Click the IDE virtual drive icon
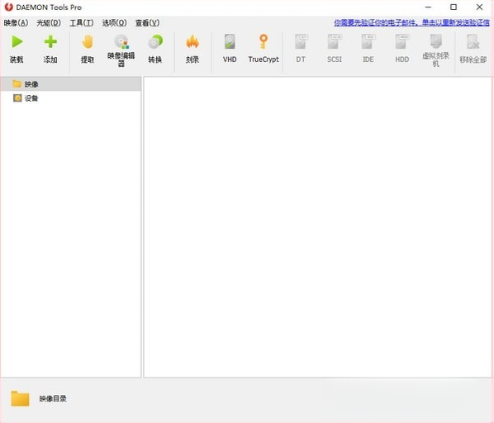 click(x=368, y=41)
